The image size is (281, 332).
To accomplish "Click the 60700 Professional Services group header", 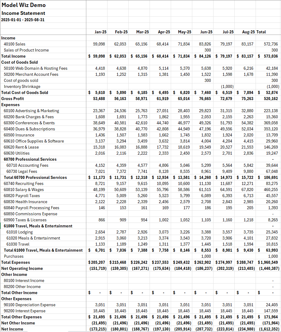I will coord(30,159).
